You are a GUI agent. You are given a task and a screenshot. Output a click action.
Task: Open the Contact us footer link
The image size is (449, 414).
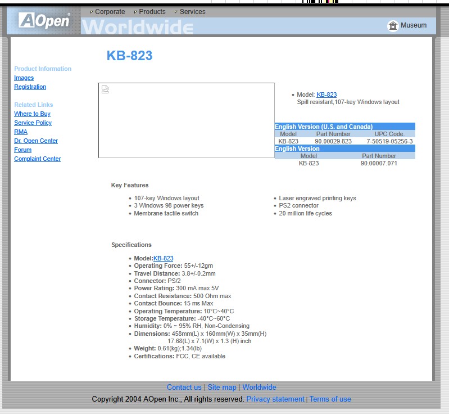coord(184,387)
